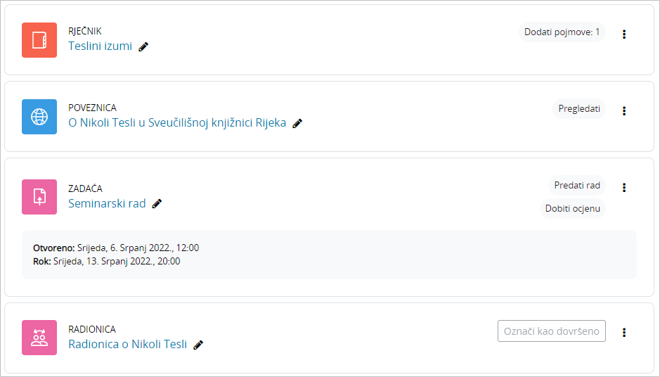
Task: Open the Teslini izumi glossary link
Action: (x=100, y=46)
